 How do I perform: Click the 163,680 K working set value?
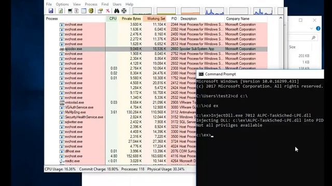pos(159,156)
